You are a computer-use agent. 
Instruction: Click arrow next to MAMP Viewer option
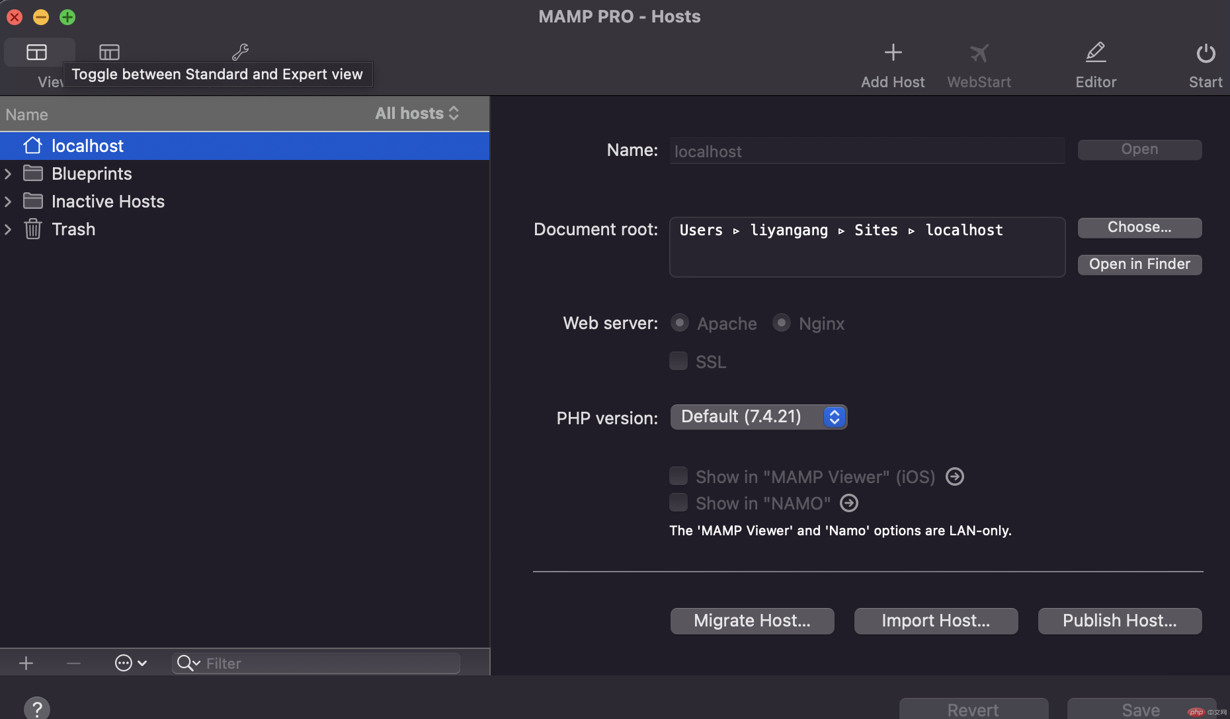coord(955,476)
